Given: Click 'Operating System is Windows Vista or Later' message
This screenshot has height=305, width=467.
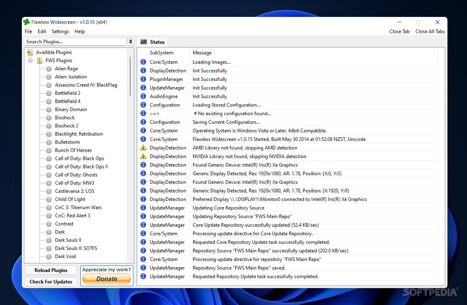Looking at the screenshot, I should (x=259, y=131).
